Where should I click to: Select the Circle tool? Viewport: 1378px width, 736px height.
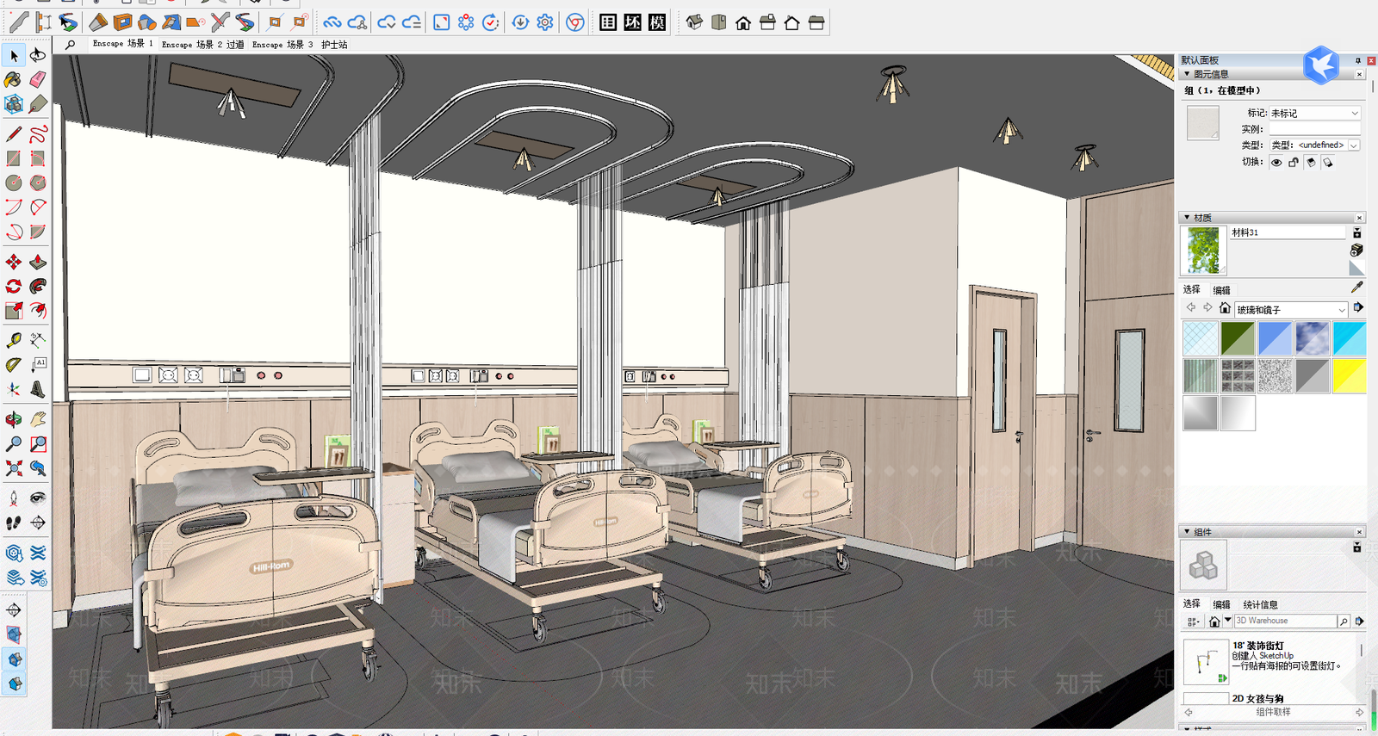pos(14,182)
